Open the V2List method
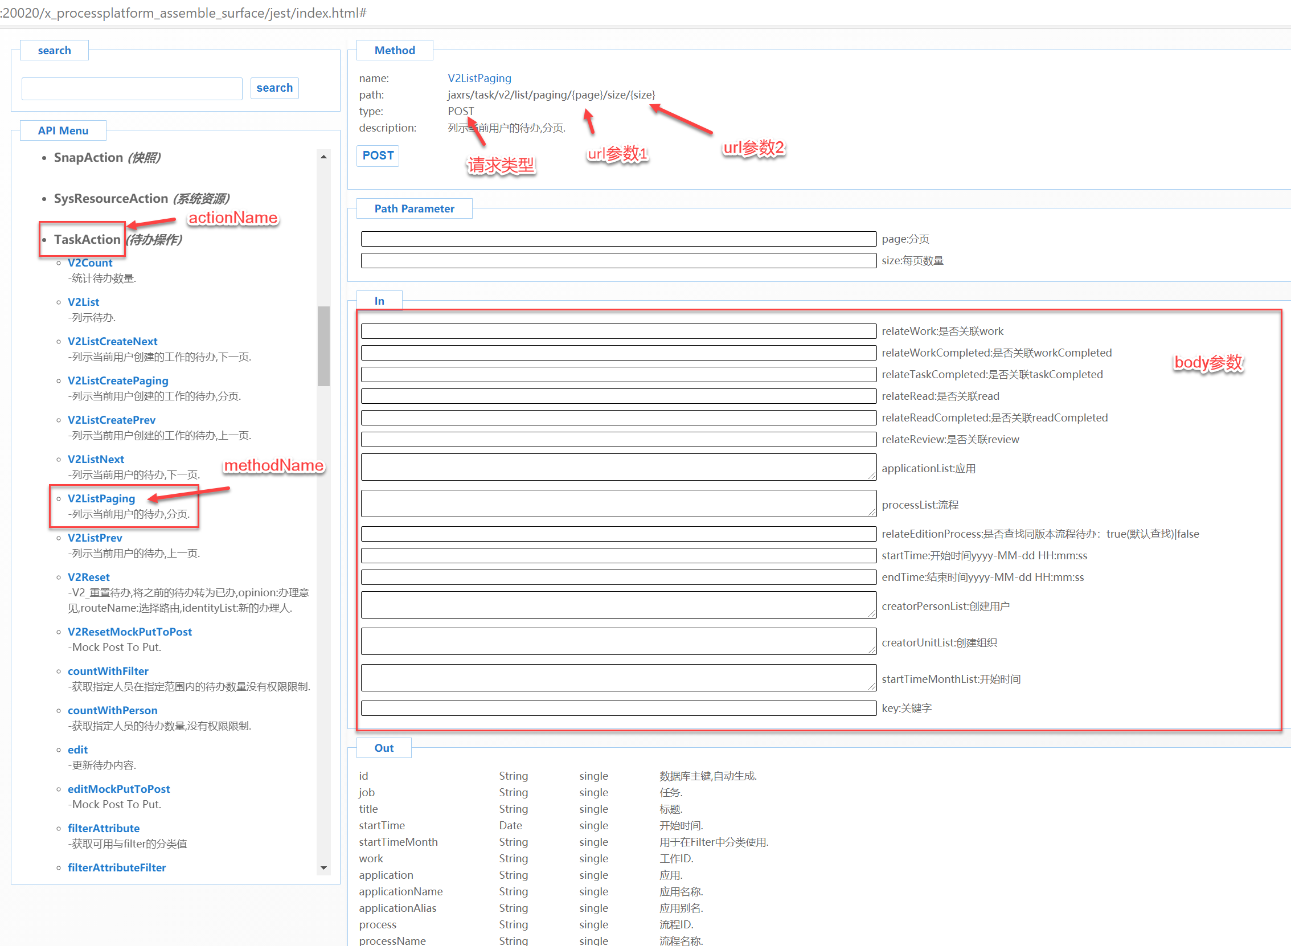The image size is (1291, 946). click(x=83, y=302)
